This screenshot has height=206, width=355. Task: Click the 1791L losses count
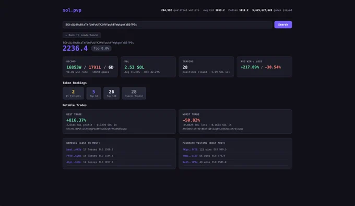click(x=94, y=67)
